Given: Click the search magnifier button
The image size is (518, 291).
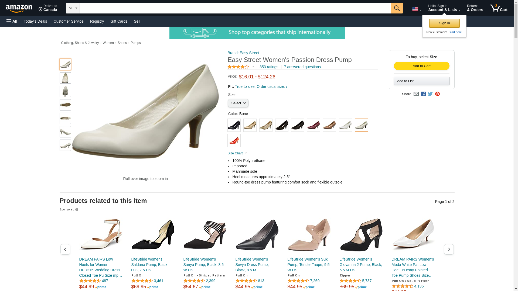Looking at the screenshot, I should (x=397, y=8).
